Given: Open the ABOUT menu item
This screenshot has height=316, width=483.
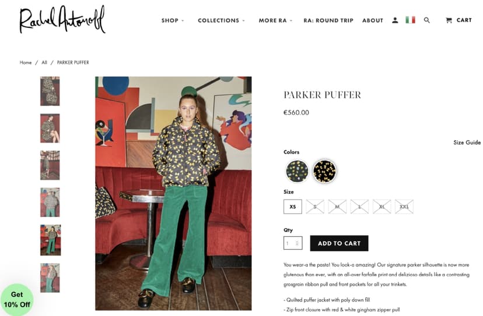Looking at the screenshot, I should click(373, 20).
